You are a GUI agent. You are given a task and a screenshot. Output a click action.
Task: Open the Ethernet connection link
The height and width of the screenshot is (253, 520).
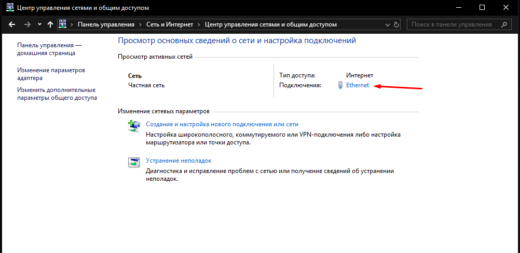pos(358,85)
